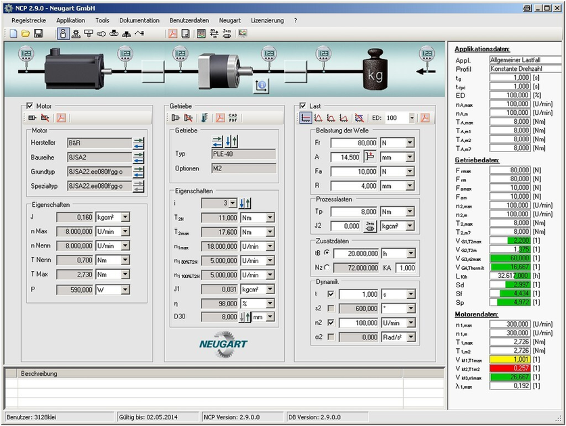
Task: Open the n Max unit dropdown
Action: [125, 231]
